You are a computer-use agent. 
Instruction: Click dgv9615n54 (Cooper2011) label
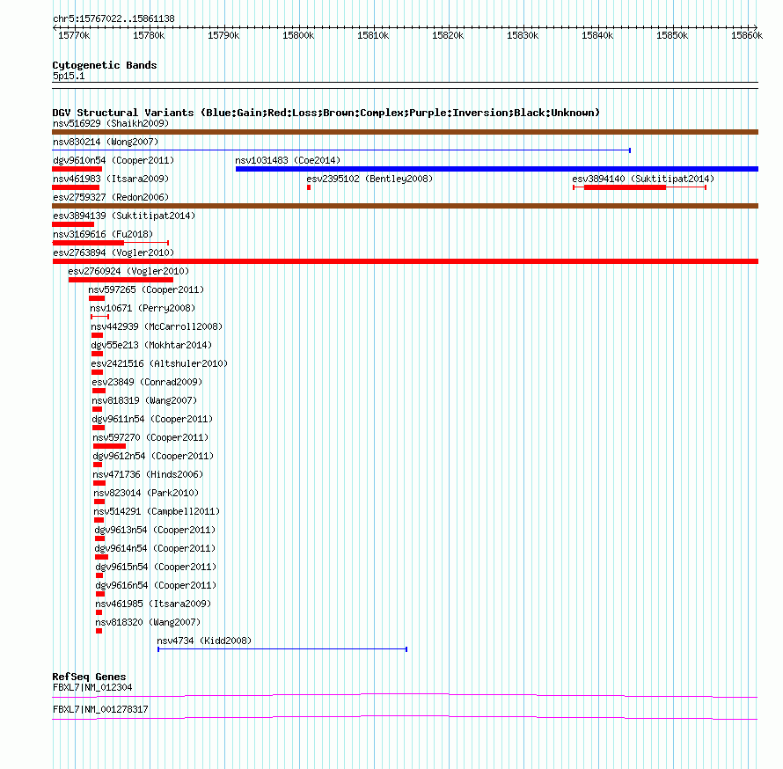pos(157,567)
